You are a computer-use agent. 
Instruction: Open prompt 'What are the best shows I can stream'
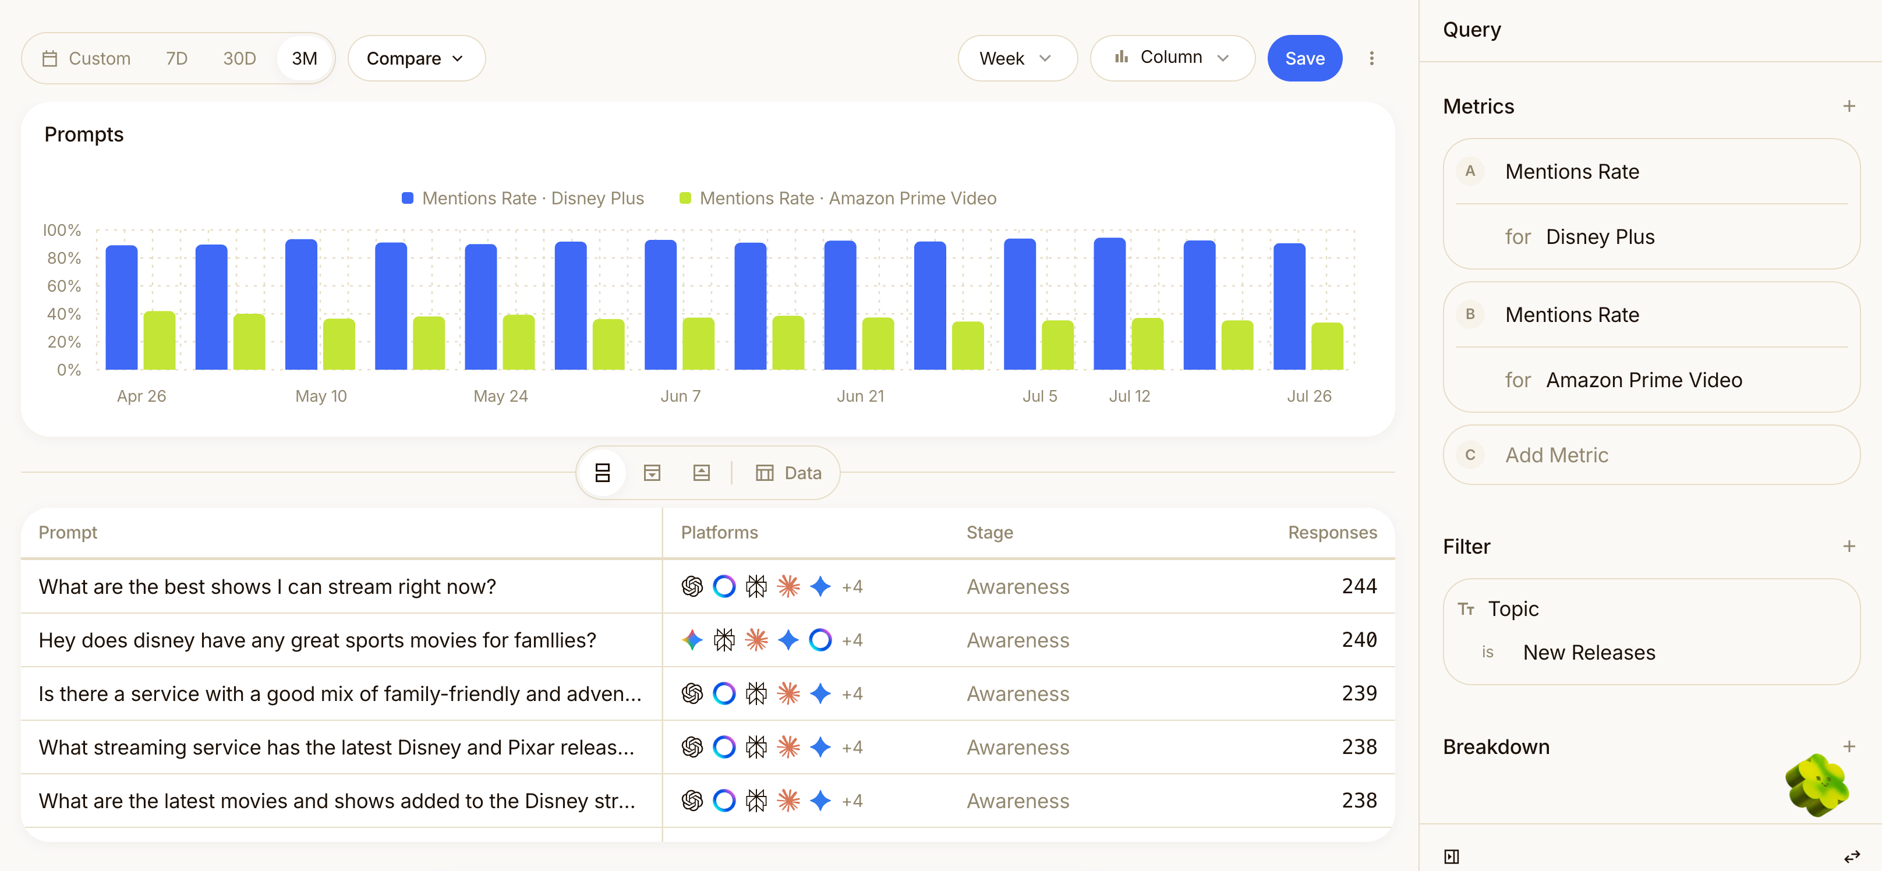point(267,587)
